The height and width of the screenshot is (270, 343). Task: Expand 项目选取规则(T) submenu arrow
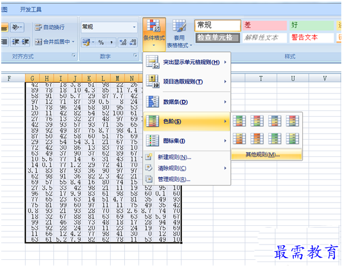225,82
